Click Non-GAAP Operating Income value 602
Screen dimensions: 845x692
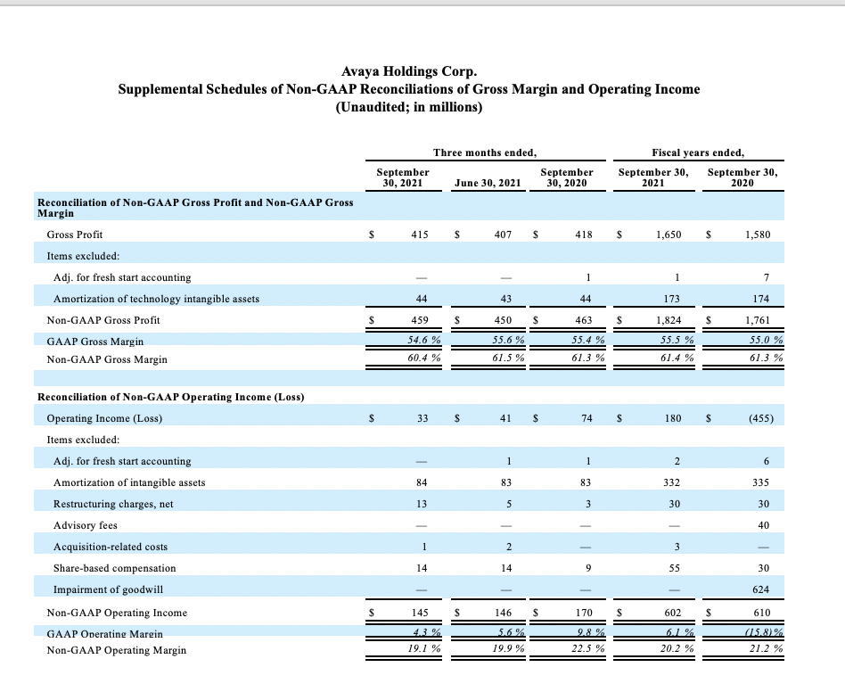pos(673,613)
